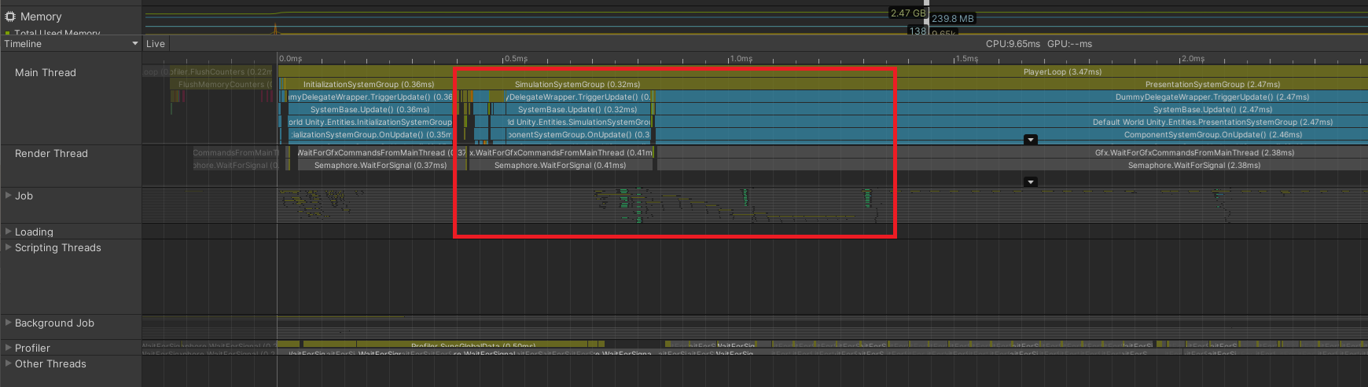Select Default World PresentationSystemGroup (2.47ms) sample

click(x=1212, y=122)
